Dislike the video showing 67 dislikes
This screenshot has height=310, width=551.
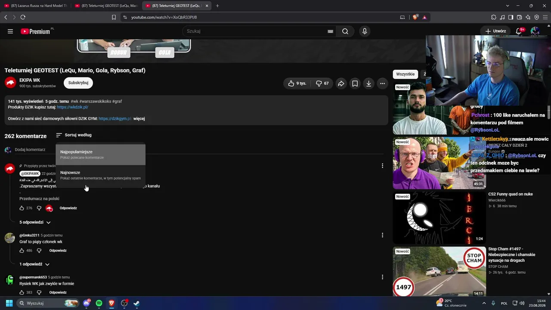pos(322,84)
